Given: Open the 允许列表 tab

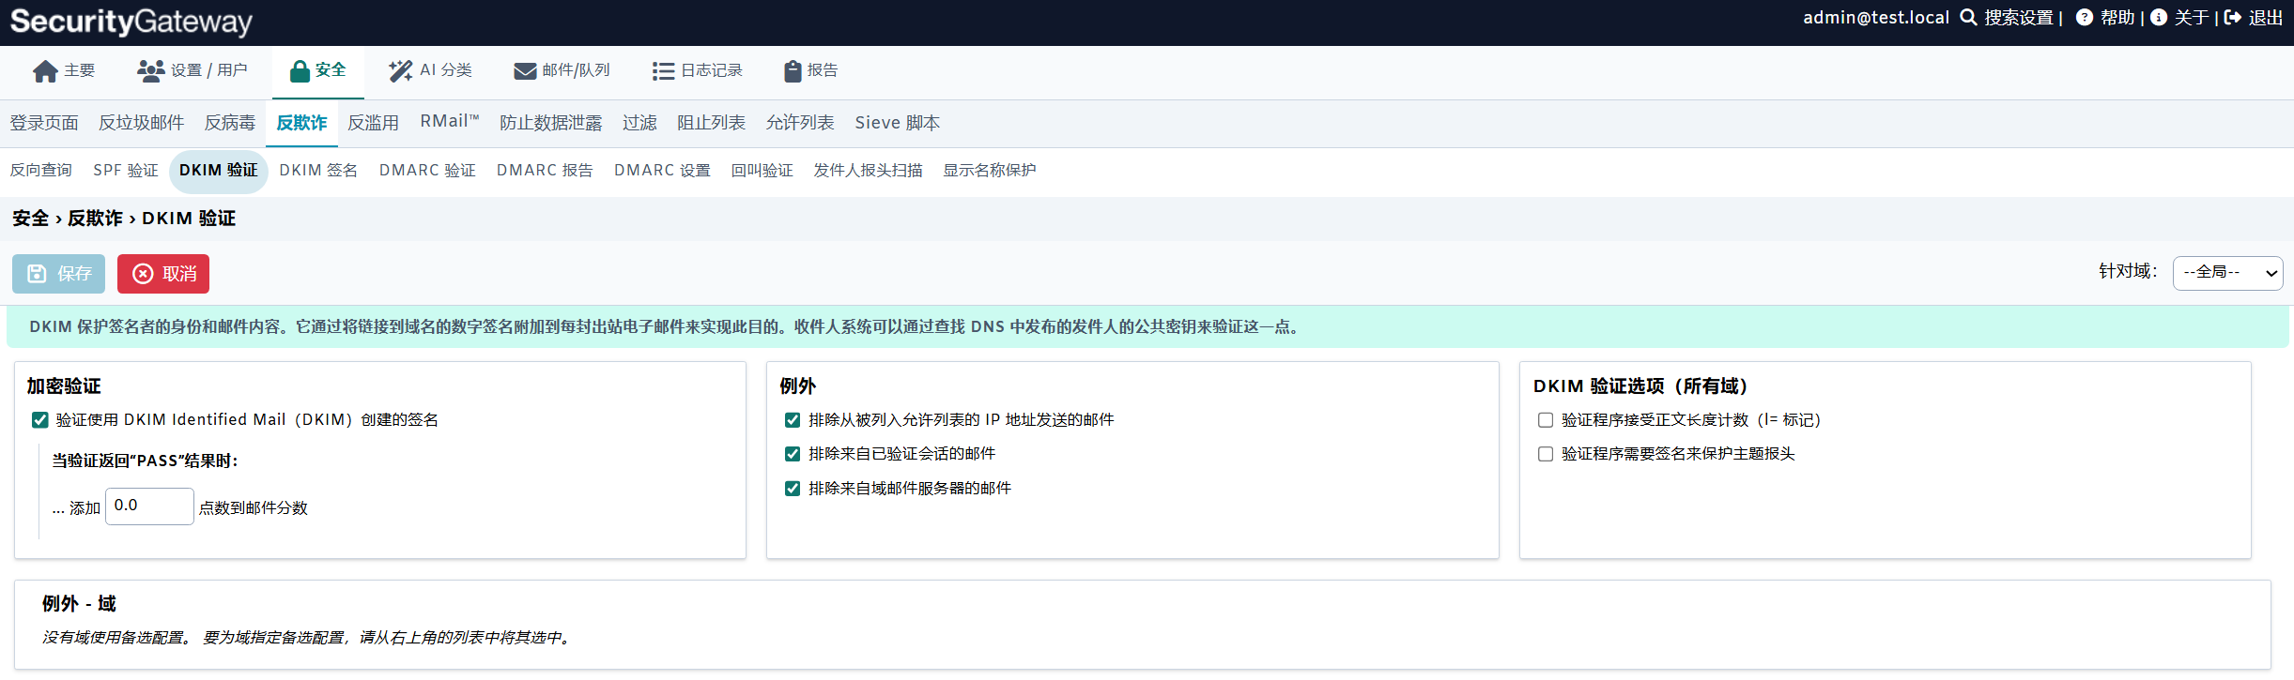Looking at the screenshot, I should (800, 123).
